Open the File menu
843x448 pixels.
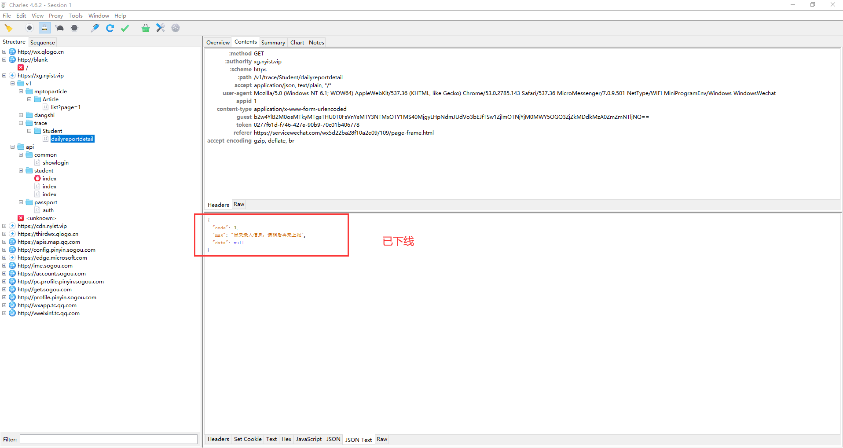tap(7, 16)
